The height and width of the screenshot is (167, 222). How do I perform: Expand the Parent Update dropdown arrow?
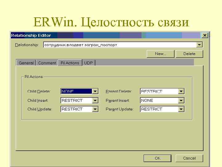(181, 109)
